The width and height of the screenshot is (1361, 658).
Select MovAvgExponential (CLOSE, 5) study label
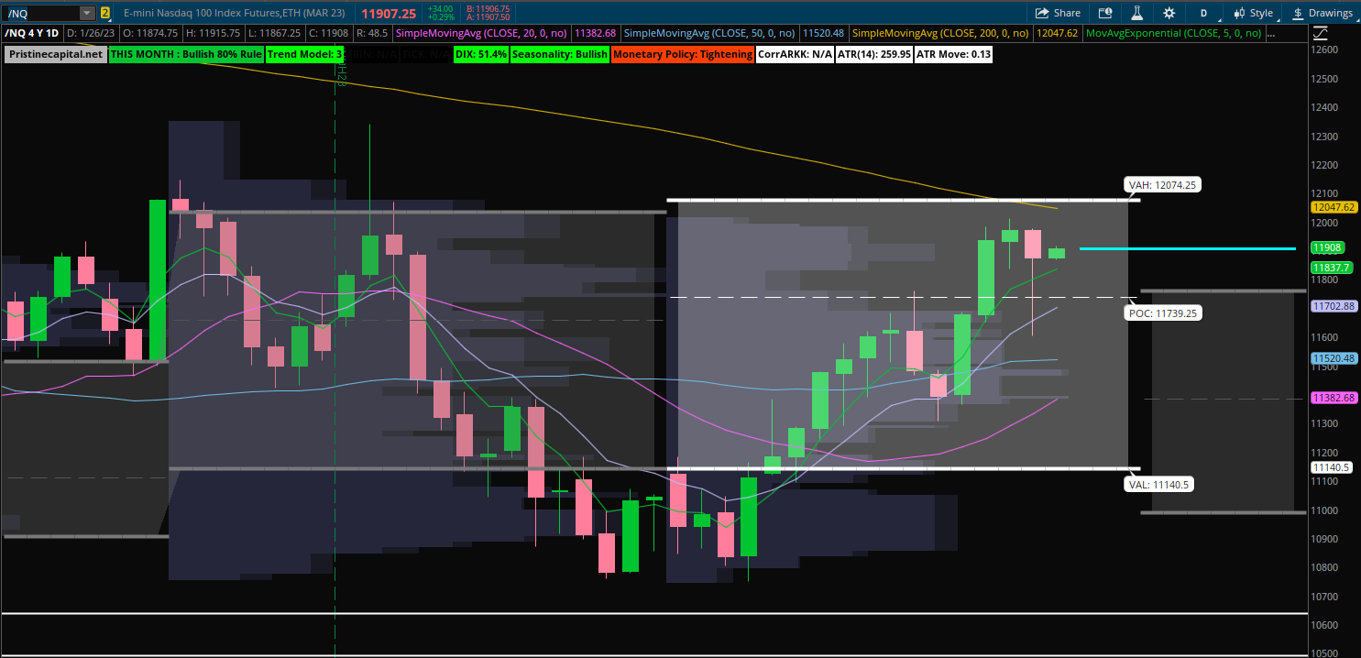1173,33
